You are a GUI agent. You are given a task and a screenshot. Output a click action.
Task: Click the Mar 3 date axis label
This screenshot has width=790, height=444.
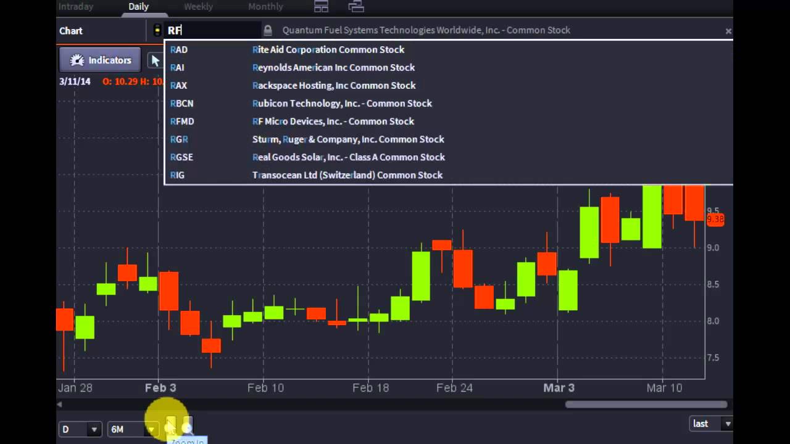(x=559, y=388)
